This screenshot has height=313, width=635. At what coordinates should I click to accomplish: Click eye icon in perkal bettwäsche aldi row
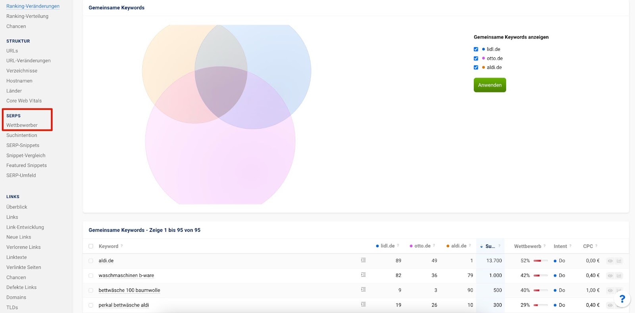(x=610, y=305)
